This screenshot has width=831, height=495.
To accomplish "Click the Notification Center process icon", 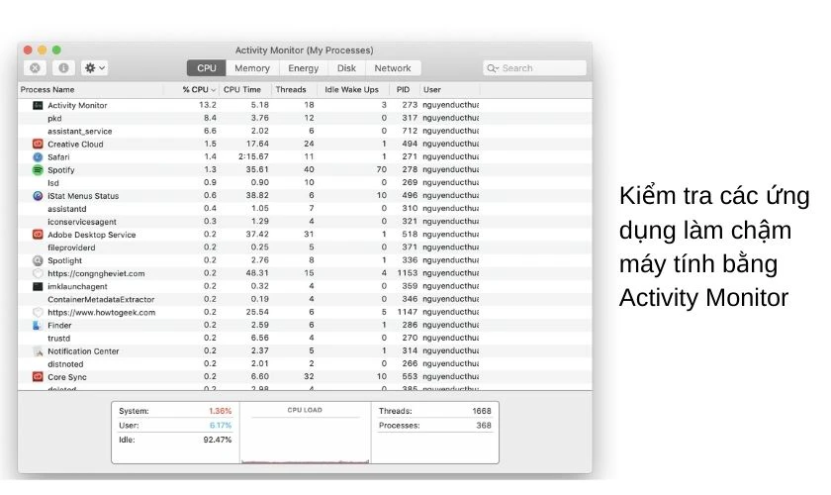I will click(38, 351).
